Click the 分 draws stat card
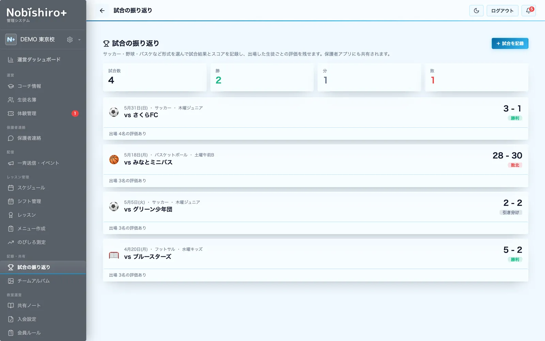 pos(369,77)
